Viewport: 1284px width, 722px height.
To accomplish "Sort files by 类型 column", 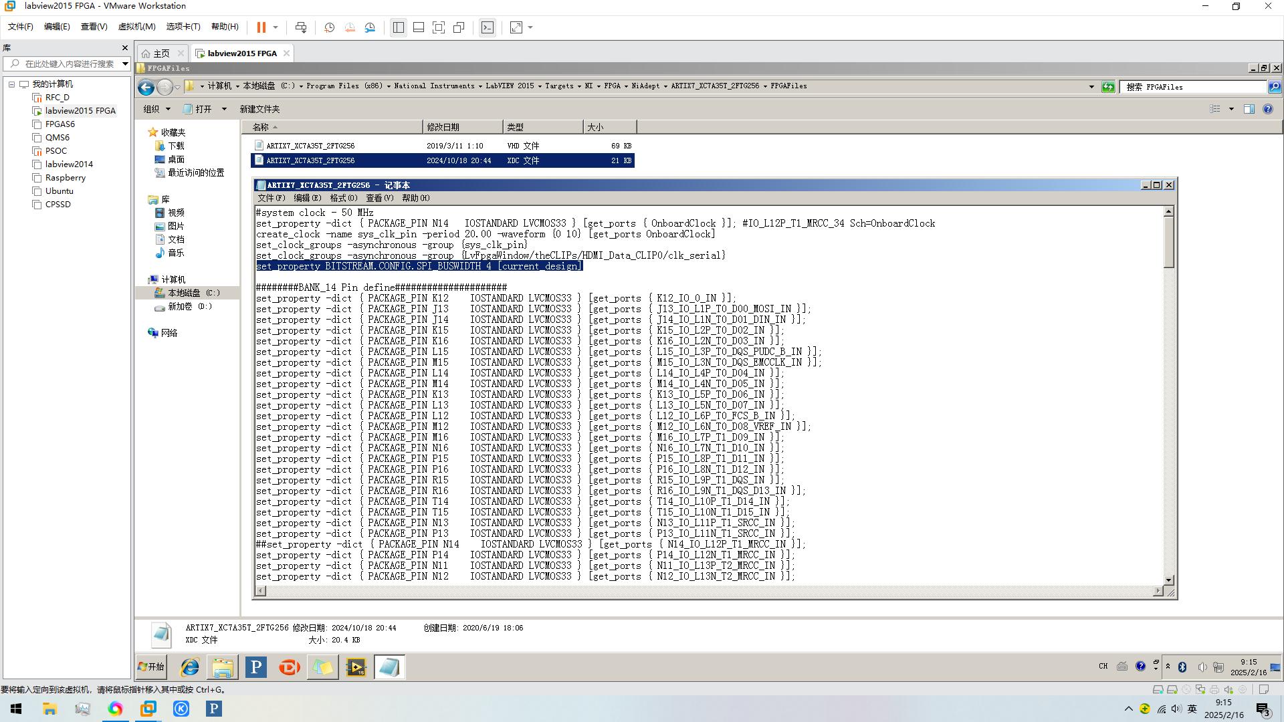I will click(x=543, y=127).
